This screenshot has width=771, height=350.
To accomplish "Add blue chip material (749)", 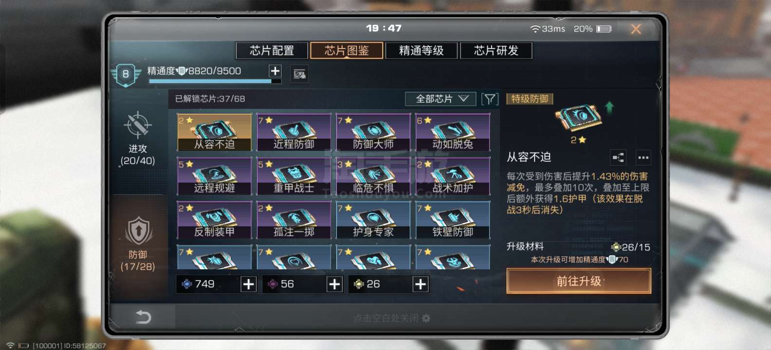I will pos(249,284).
